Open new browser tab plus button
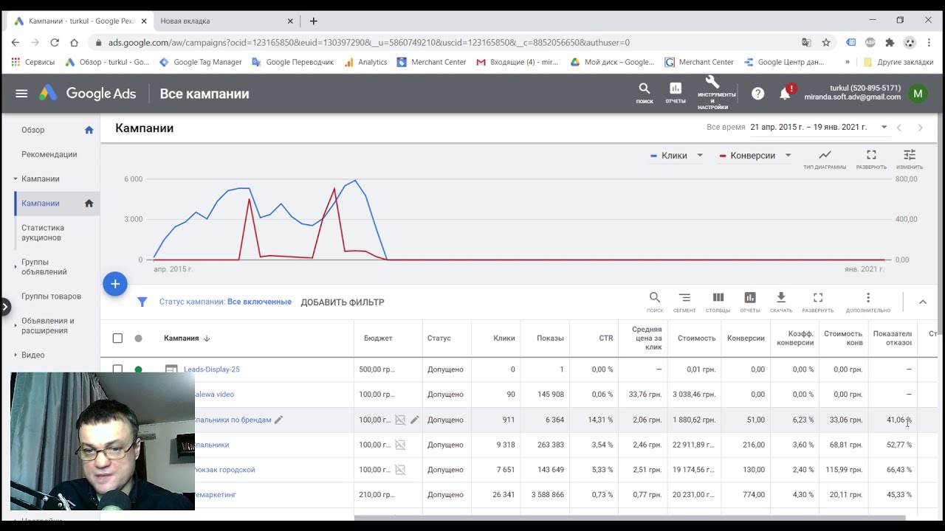Viewport: 945px width, 531px height. click(314, 21)
